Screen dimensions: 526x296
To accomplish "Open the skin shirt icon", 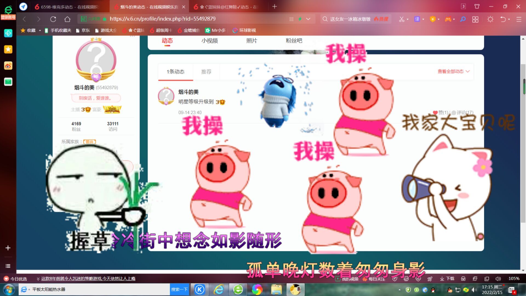I will click(x=477, y=6).
